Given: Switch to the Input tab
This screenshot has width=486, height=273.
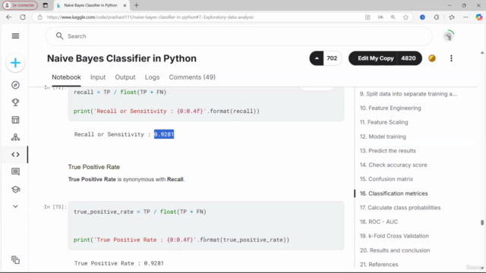Looking at the screenshot, I should 98,77.
